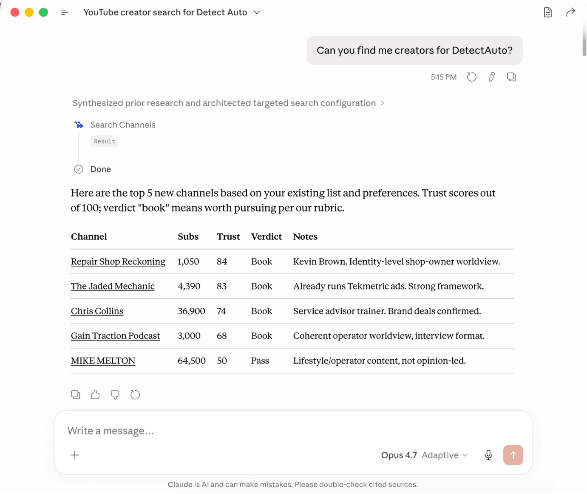Image resolution: width=587 pixels, height=494 pixels.
Task: Edit the user message with the pencil icon
Action: click(x=492, y=77)
